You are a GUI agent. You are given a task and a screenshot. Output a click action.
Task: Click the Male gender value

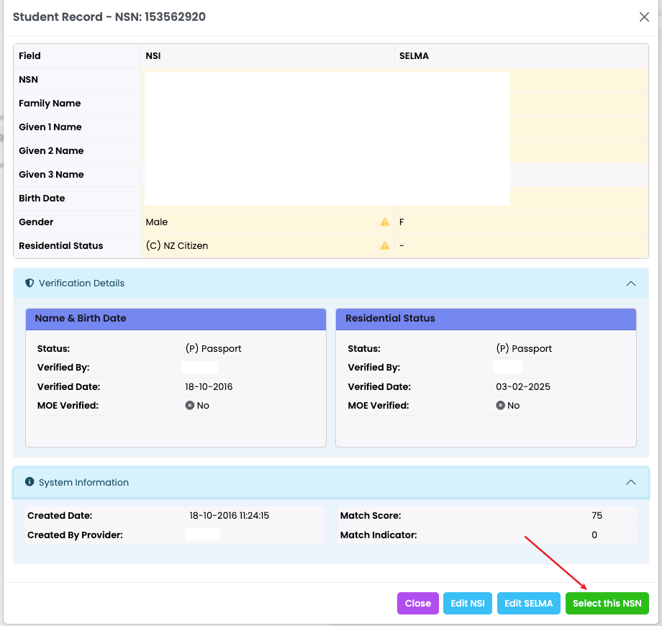(157, 222)
